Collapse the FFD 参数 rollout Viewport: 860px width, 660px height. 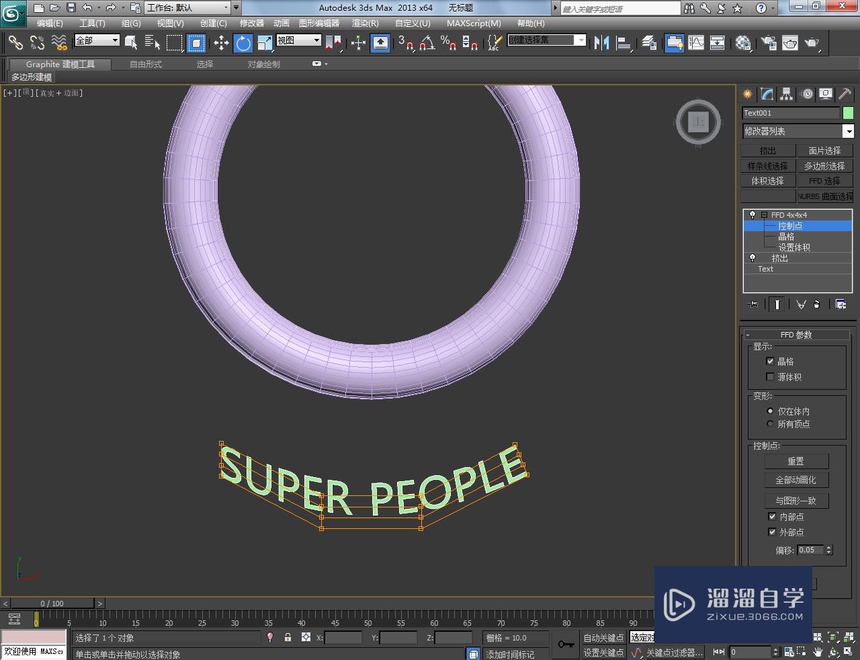point(747,335)
